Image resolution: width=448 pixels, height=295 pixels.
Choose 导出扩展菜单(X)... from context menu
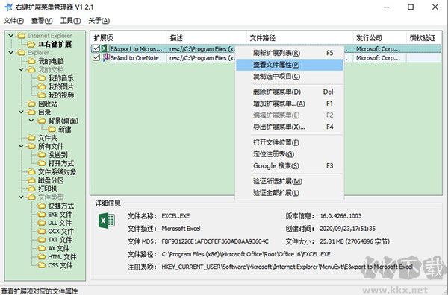[x=290, y=127]
